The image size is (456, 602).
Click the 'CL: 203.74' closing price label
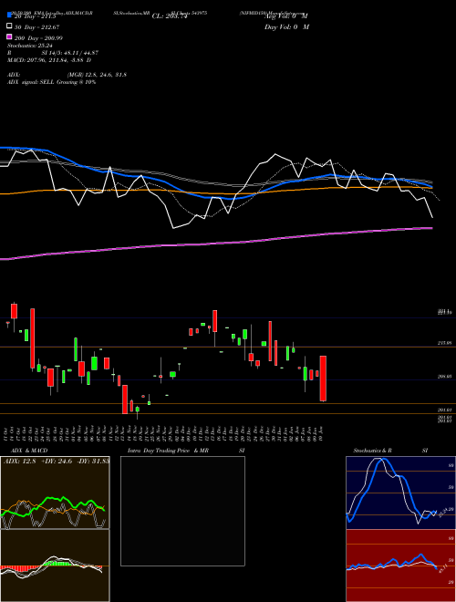click(170, 16)
